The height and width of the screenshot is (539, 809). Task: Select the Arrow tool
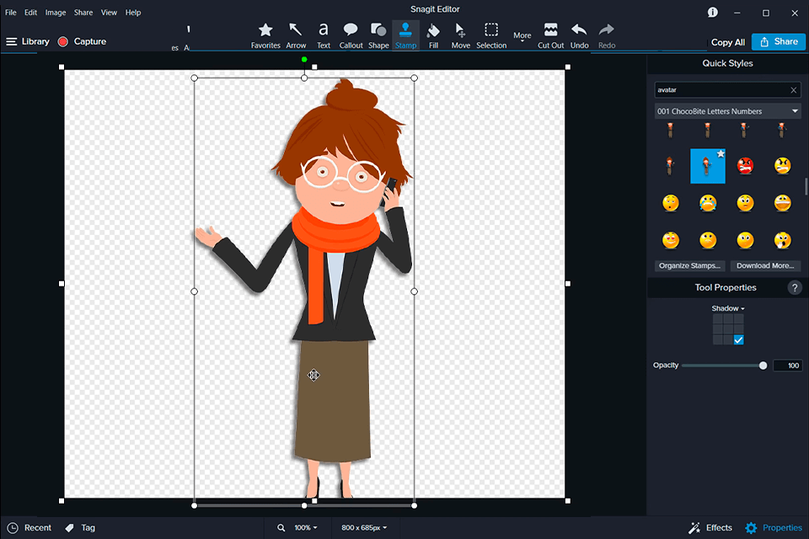coord(296,35)
